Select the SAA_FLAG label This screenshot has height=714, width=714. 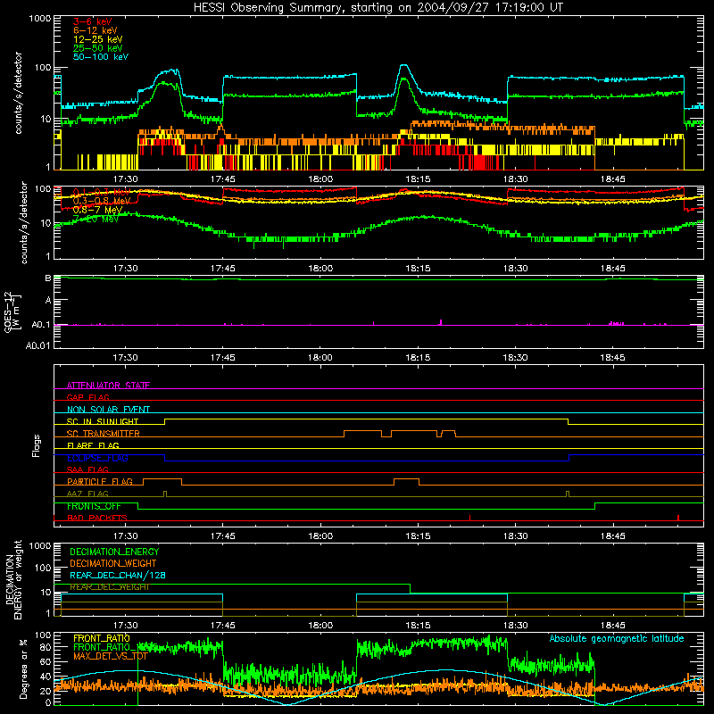pos(87,469)
